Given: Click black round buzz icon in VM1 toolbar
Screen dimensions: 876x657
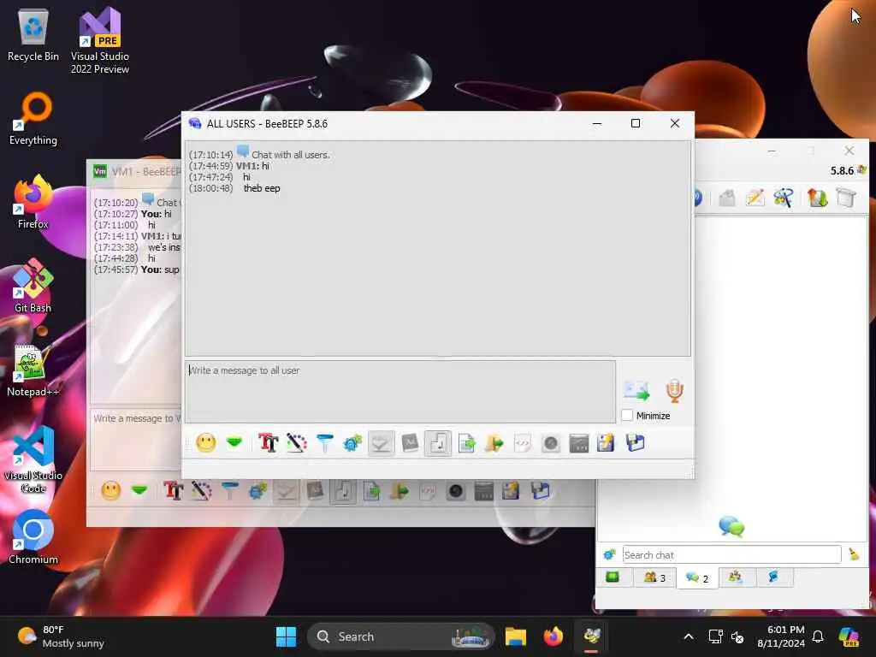Looking at the screenshot, I should tap(456, 490).
